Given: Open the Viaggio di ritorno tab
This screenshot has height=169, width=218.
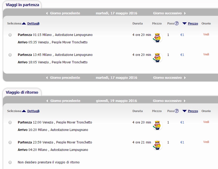Looking at the screenshot, I should pyautogui.click(x=22, y=92).
